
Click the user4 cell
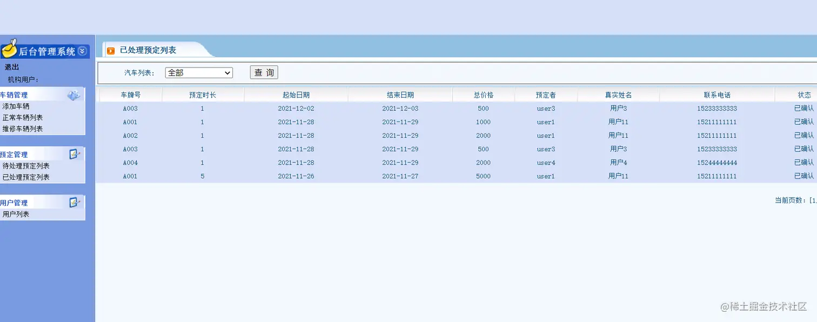[546, 163]
